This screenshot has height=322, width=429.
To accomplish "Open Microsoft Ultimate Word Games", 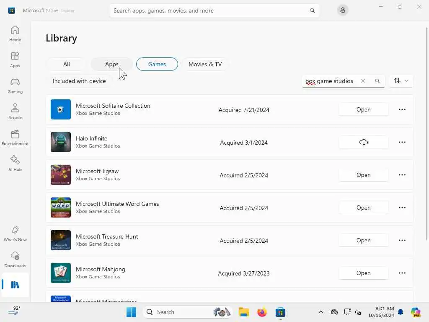I will (363, 208).
